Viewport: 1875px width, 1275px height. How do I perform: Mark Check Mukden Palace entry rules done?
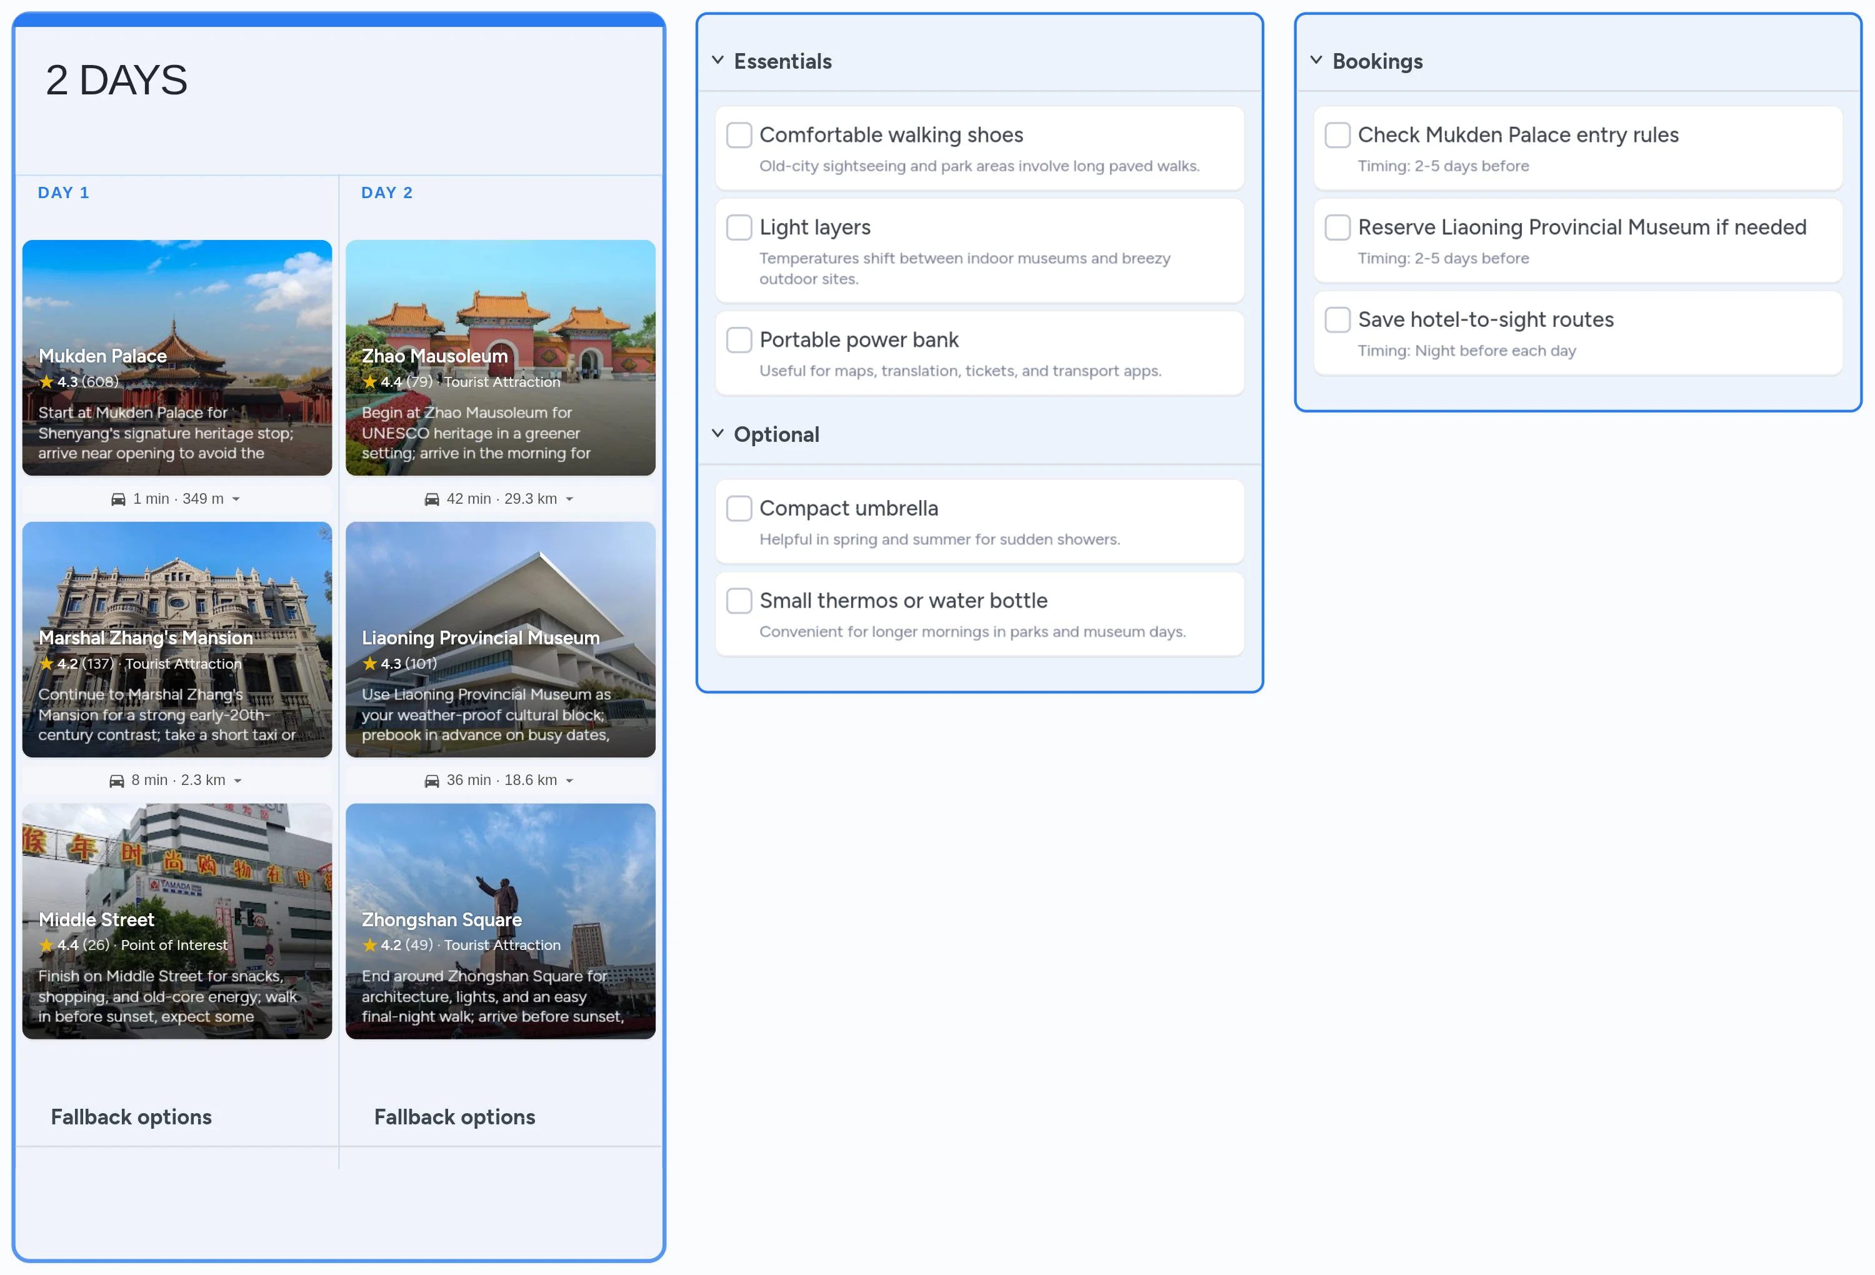tap(1337, 136)
